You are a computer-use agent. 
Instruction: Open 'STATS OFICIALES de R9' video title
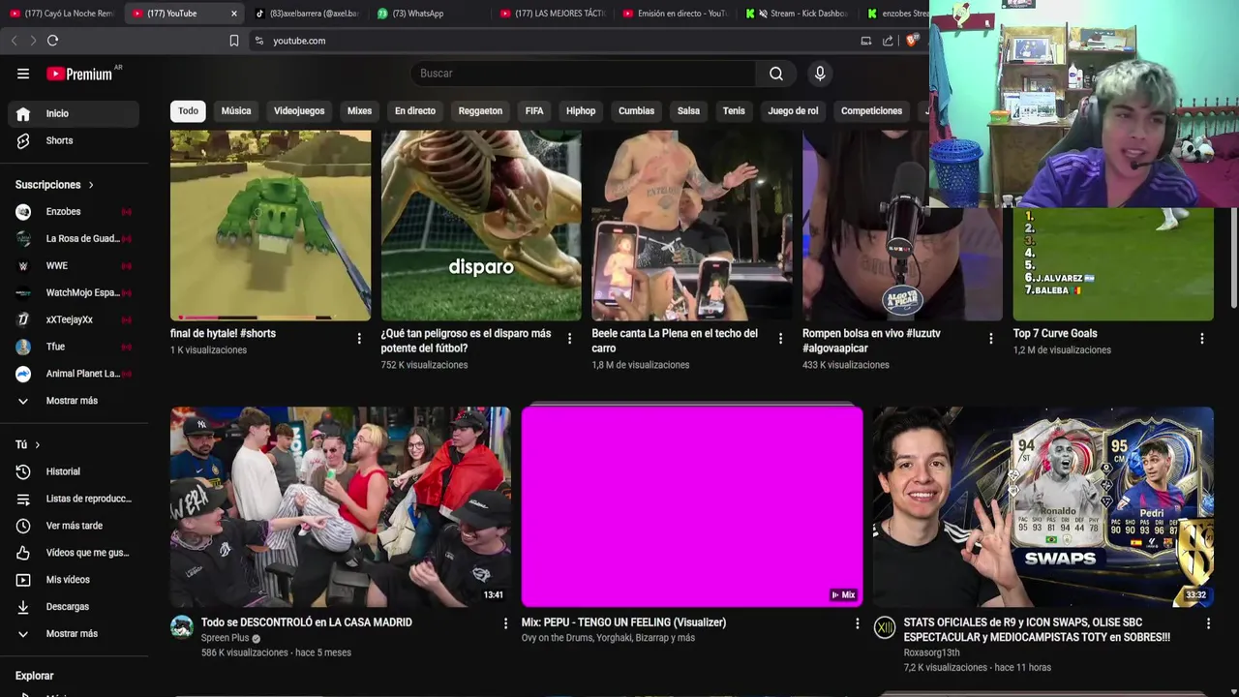coord(1037,630)
